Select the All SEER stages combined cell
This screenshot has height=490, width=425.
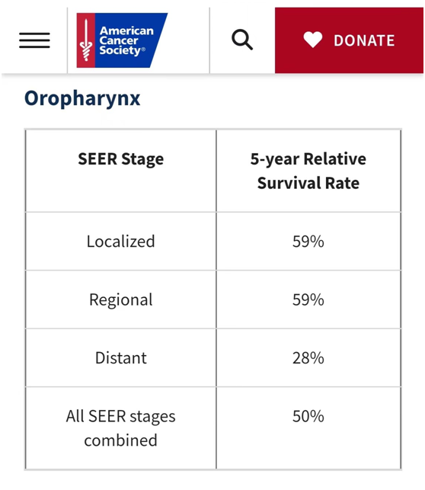121,428
